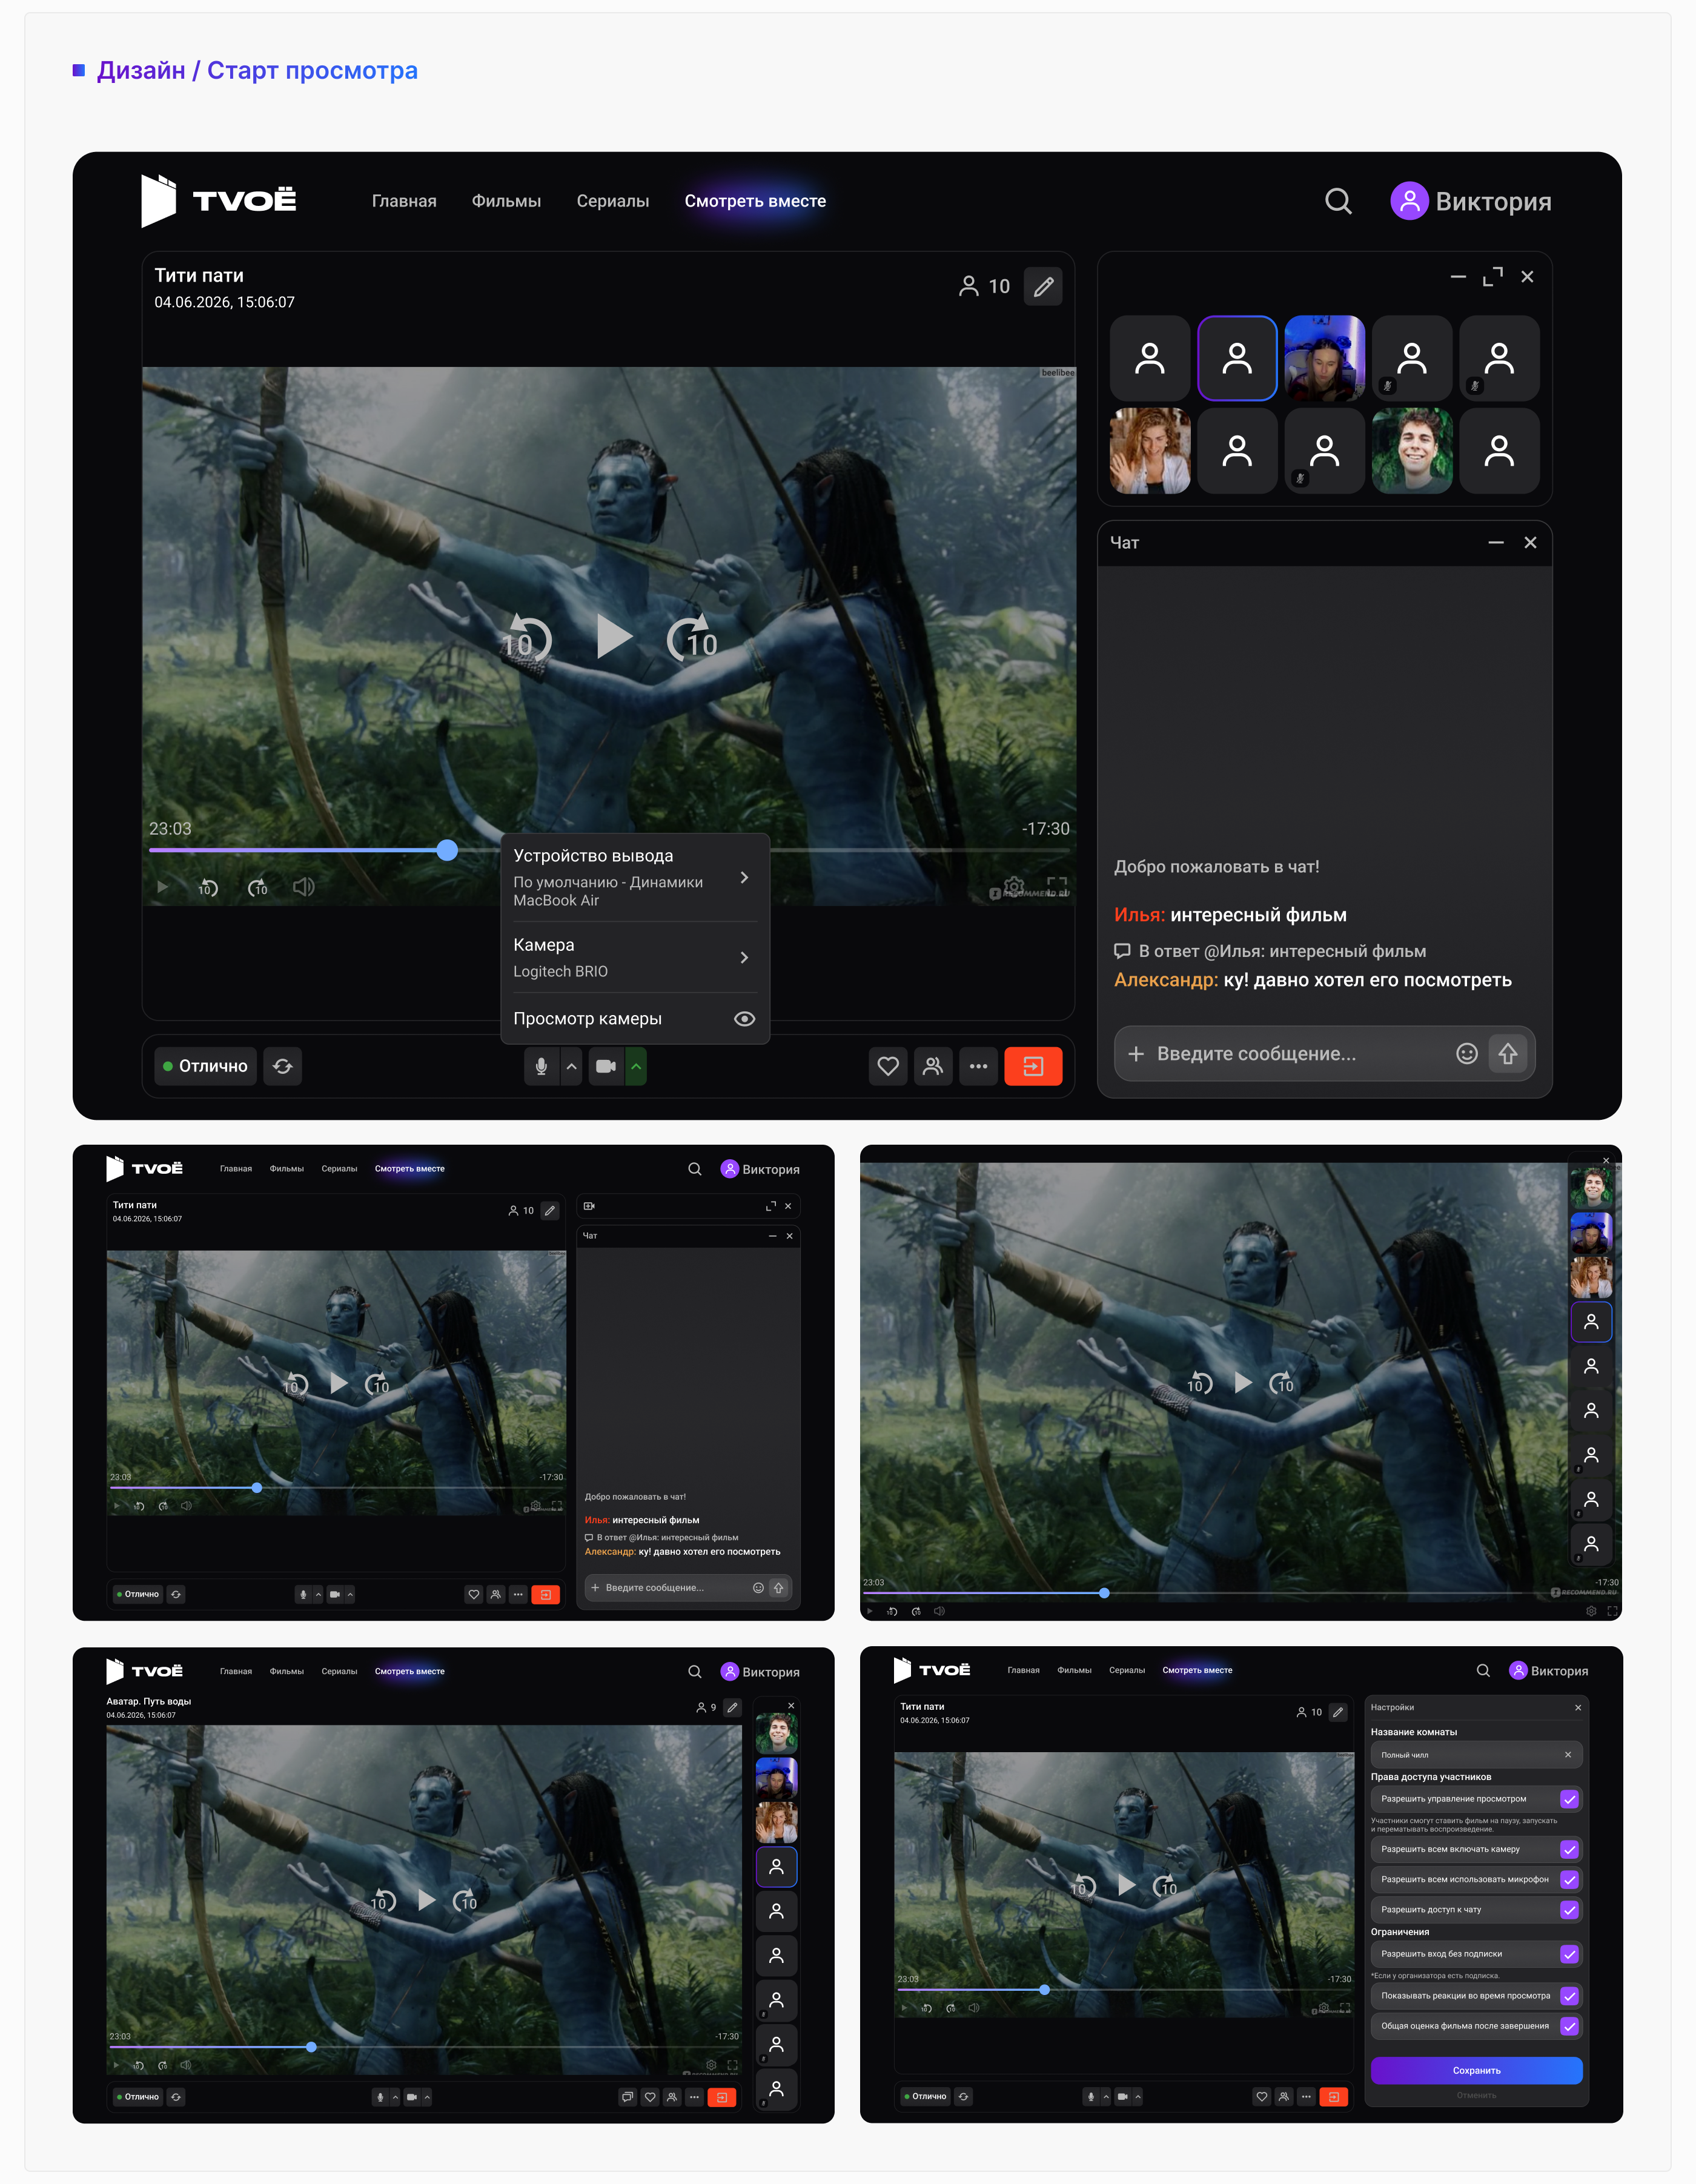
Task: Uncheck Разрешить всем использовать микрофон
Action: click(x=1569, y=1879)
